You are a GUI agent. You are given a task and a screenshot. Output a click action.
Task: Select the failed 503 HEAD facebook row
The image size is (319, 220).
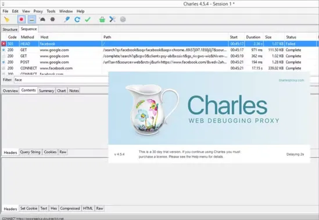pyautogui.click(x=159, y=44)
